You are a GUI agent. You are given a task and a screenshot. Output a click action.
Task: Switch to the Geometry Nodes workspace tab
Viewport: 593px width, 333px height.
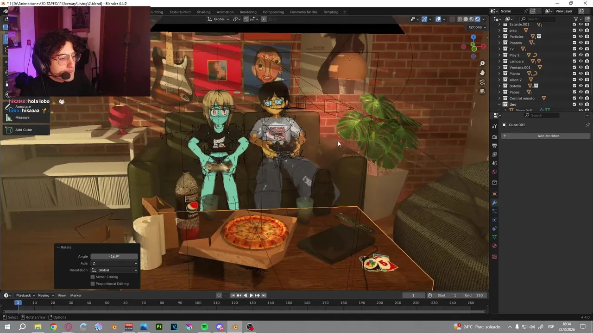click(304, 12)
